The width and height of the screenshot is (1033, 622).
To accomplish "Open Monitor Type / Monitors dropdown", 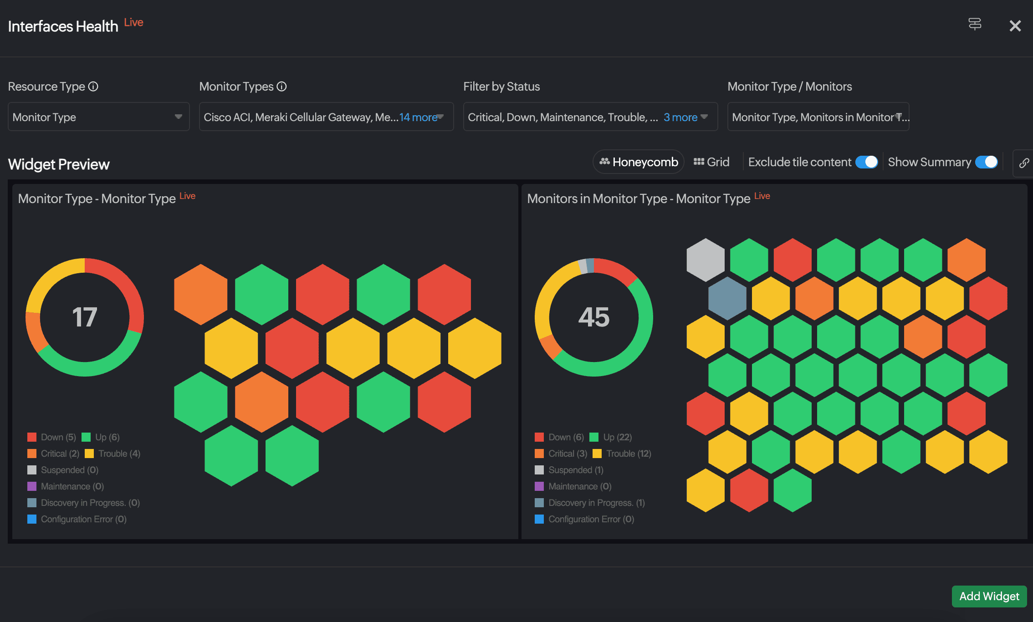I will coord(818,117).
